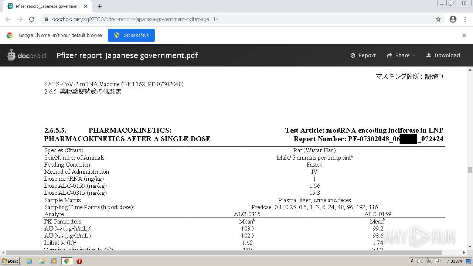Image resolution: width=473 pixels, height=266 pixels.
Task: Open Internet Explorer from the taskbar
Action: point(29,261)
